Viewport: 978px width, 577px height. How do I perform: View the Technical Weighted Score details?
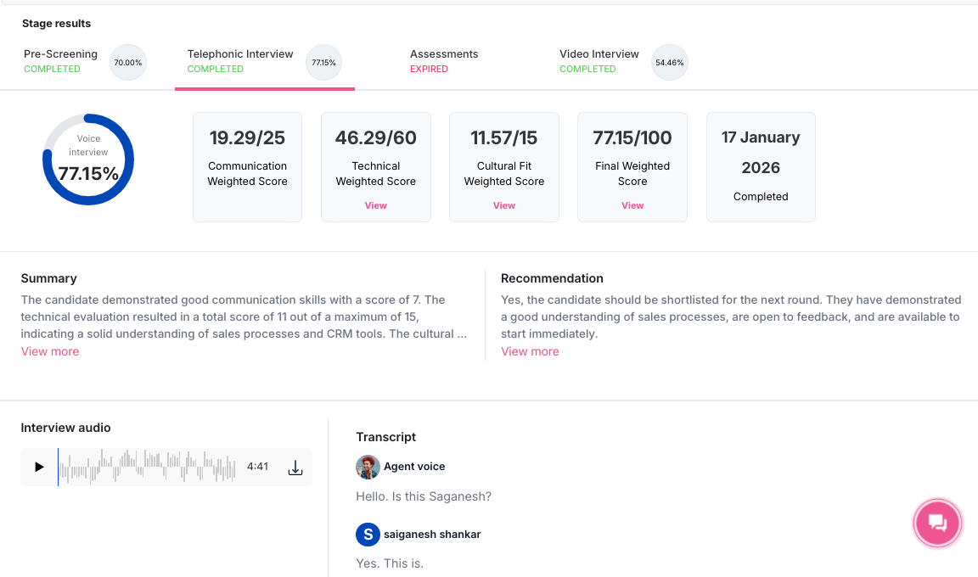point(376,205)
